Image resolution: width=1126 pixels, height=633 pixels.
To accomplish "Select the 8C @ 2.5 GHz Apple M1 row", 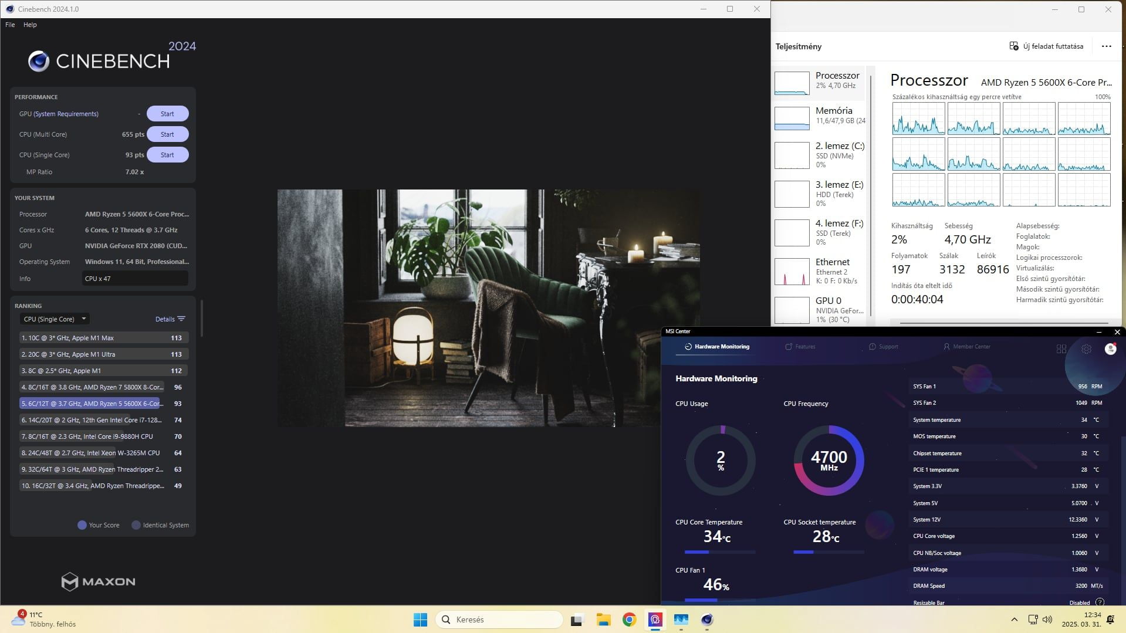I will 104,371.
